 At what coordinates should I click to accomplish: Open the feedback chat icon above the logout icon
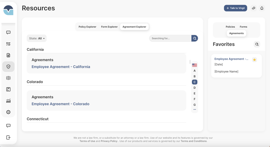pos(8,125)
